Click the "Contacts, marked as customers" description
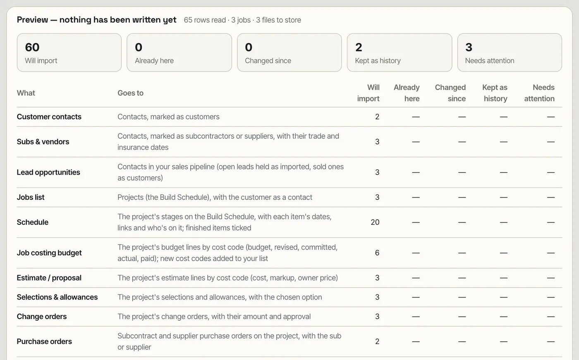The height and width of the screenshot is (360, 579). coord(168,117)
